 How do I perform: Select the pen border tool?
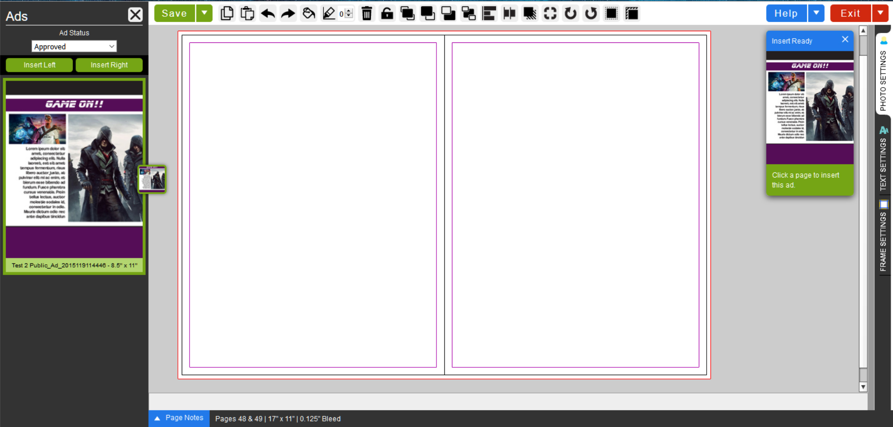[x=329, y=14]
